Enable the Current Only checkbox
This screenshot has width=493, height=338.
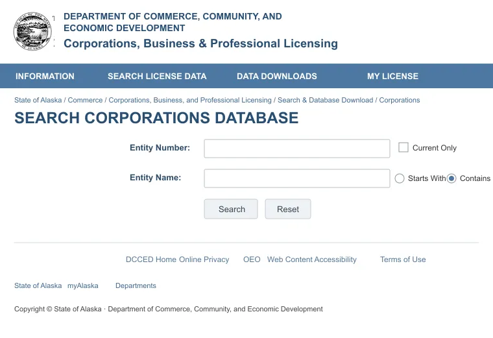tap(403, 147)
